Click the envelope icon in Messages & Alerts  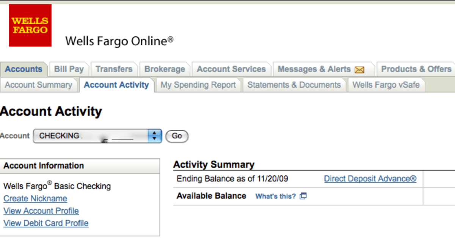coord(359,70)
